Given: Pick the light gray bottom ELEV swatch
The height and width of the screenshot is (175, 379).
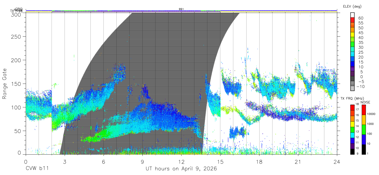Looking at the screenshot, I should coord(352,89).
